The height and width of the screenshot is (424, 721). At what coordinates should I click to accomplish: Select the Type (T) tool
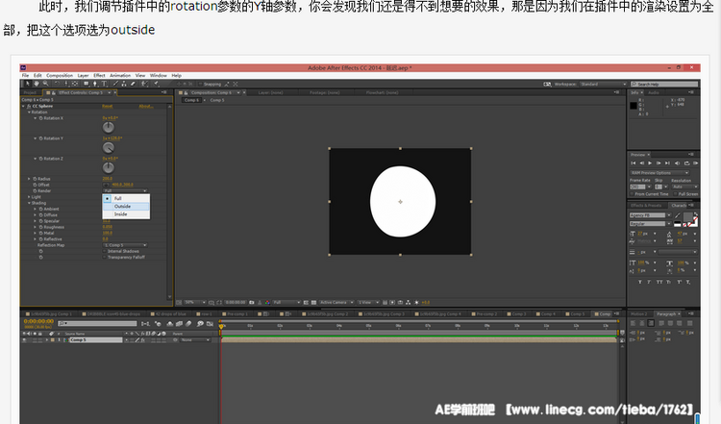(x=105, y=84)
